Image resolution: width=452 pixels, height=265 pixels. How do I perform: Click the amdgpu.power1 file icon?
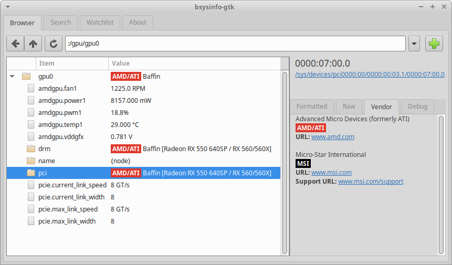tap(31, 101)
